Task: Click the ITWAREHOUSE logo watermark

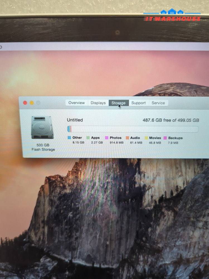Action: click(x=172, y=16)
